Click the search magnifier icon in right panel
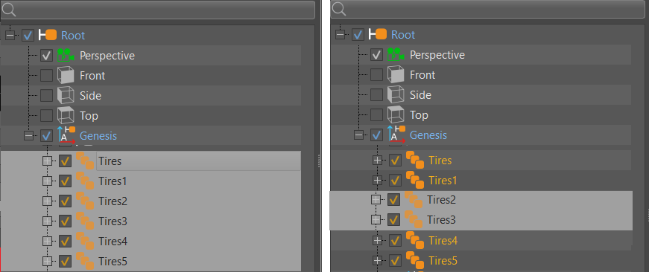Screen dimensions: 649x272 (x=338, y=9)
